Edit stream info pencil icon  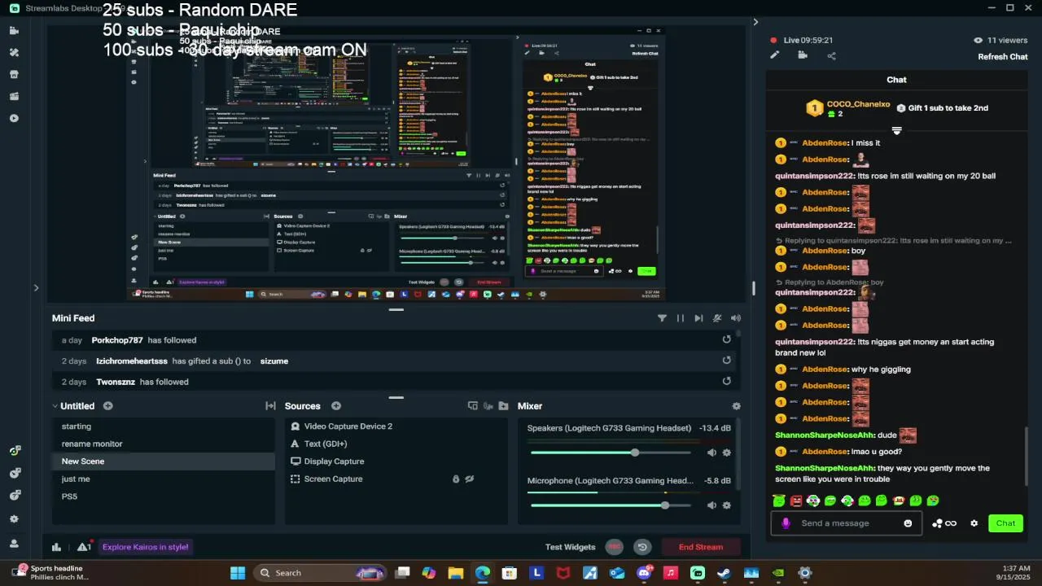click(775, 55)
